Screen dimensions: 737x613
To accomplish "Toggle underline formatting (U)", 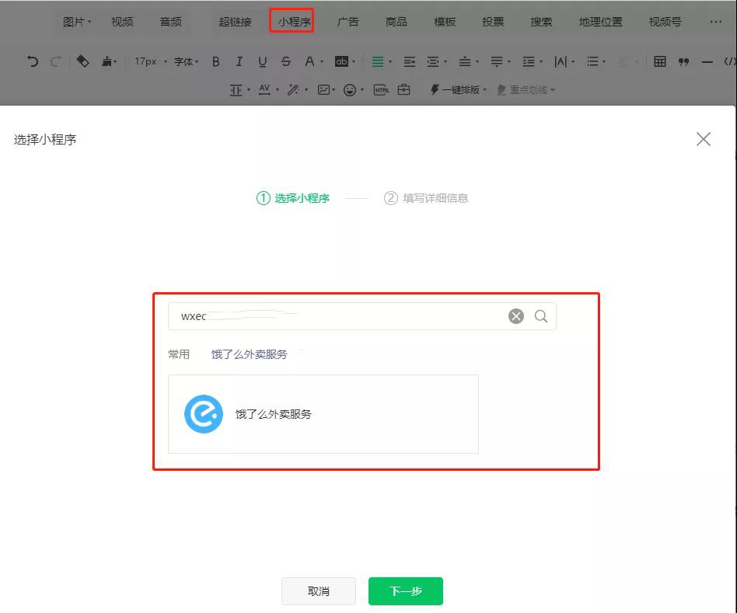I will pyautogui.click(x=262, y=61).
